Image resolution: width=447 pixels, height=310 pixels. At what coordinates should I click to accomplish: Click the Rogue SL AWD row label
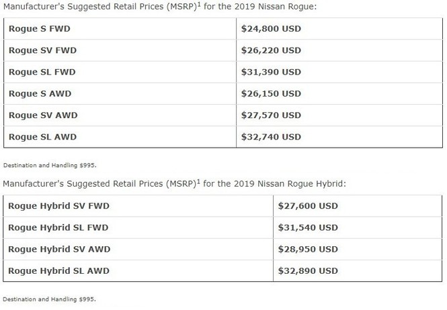[43, 137]
